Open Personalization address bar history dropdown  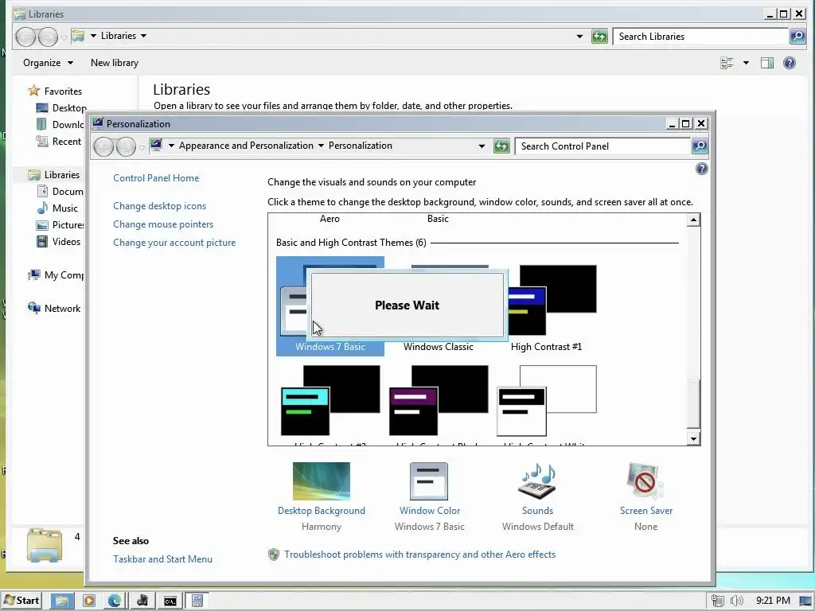coord(482,146)
